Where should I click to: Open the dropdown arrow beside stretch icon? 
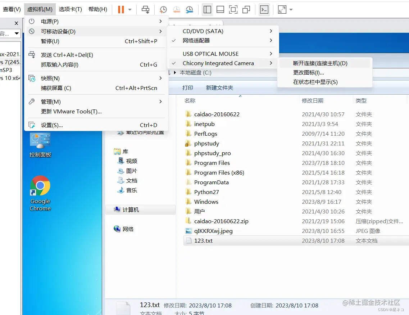coord(291,10)
